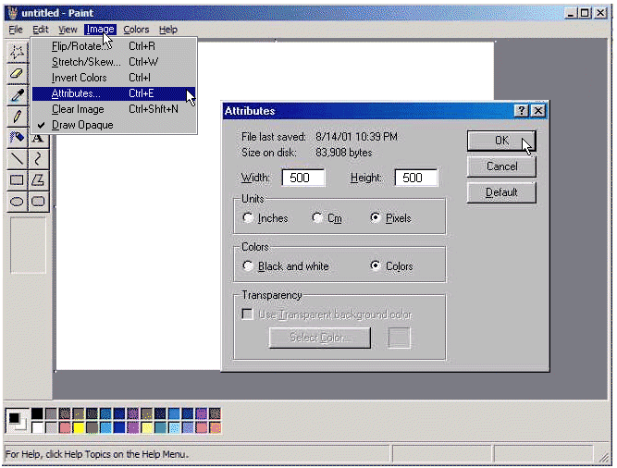Select the Free-Form Select tool
This screenshot has width=617, height=468.
[17, 52]
